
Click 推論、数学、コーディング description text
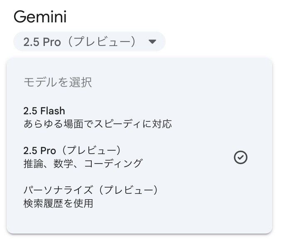[x=83, y=164]
